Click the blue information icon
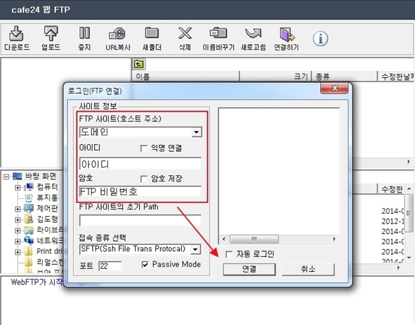 [320, 38]
